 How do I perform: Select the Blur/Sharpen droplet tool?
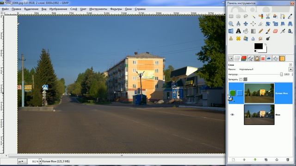pos(253,39)
